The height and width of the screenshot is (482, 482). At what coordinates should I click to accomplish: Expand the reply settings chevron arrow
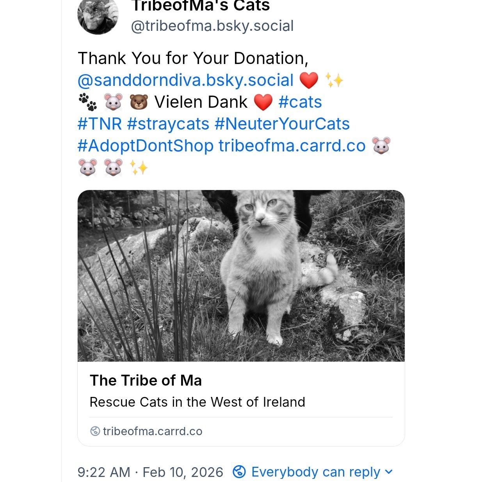[388, 472]
